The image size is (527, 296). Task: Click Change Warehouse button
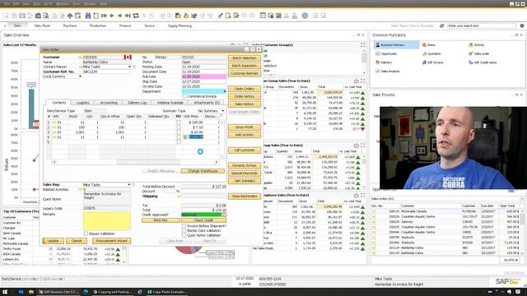203,171
